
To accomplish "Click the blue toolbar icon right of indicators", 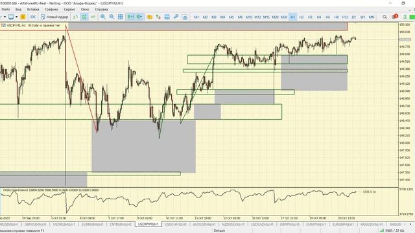I will click(167, 17).
